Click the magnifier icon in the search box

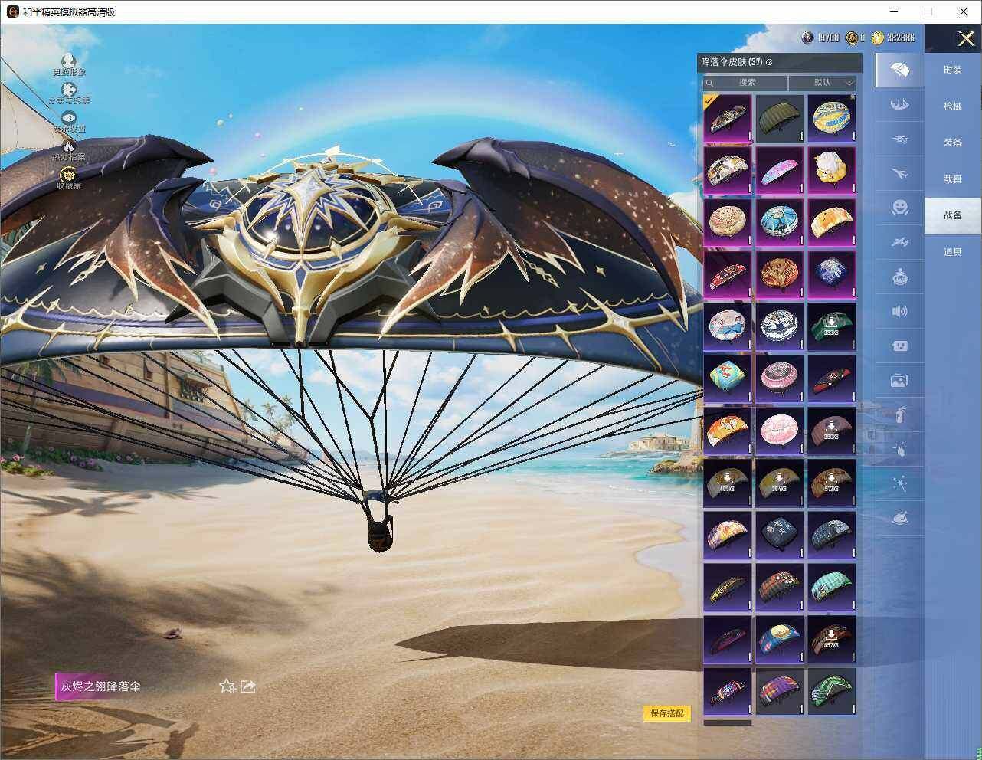click(x=710, y=83)
